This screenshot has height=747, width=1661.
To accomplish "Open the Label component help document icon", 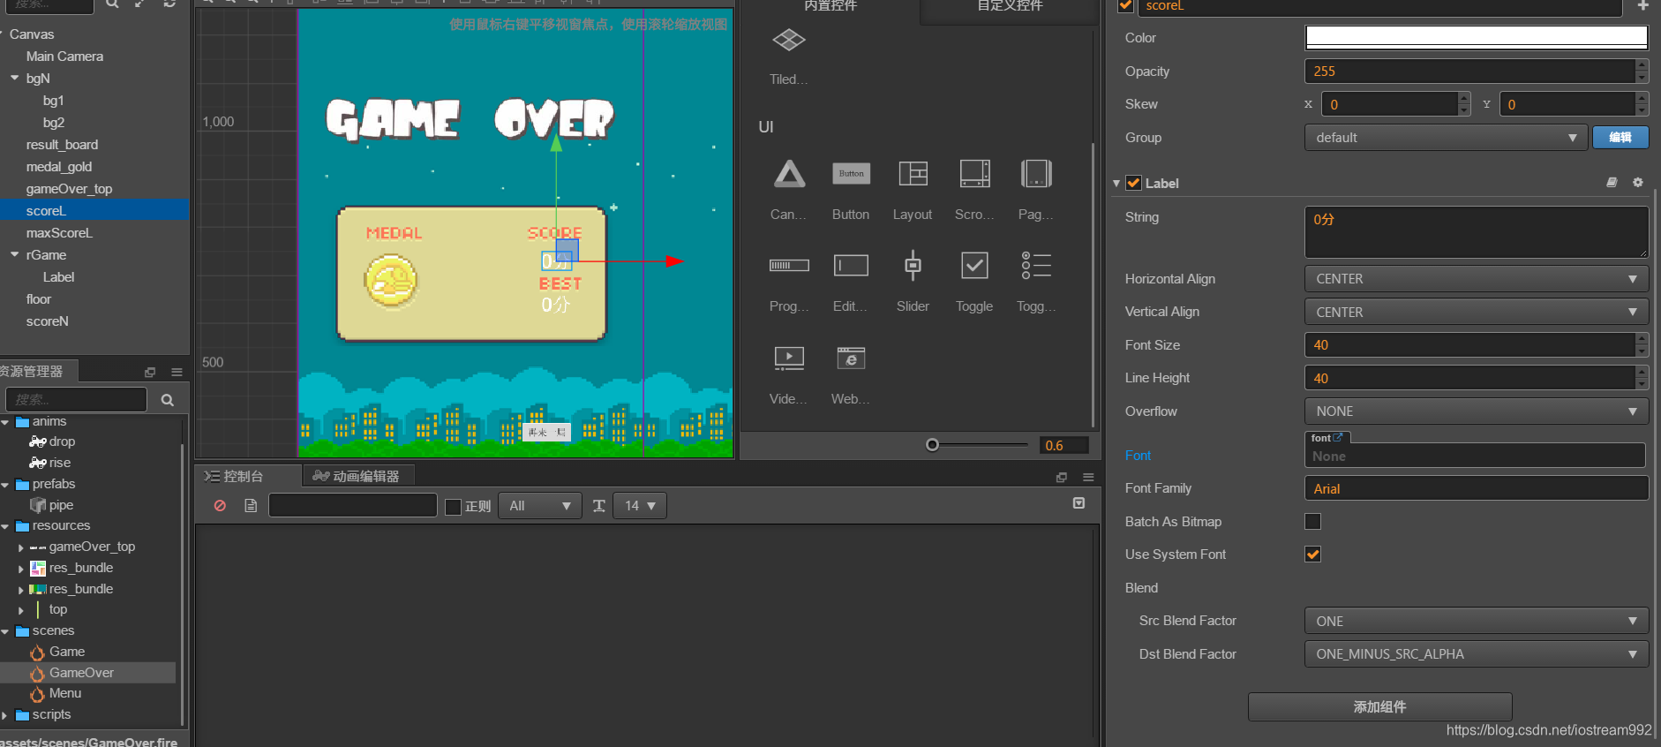I will [1612, 183].
